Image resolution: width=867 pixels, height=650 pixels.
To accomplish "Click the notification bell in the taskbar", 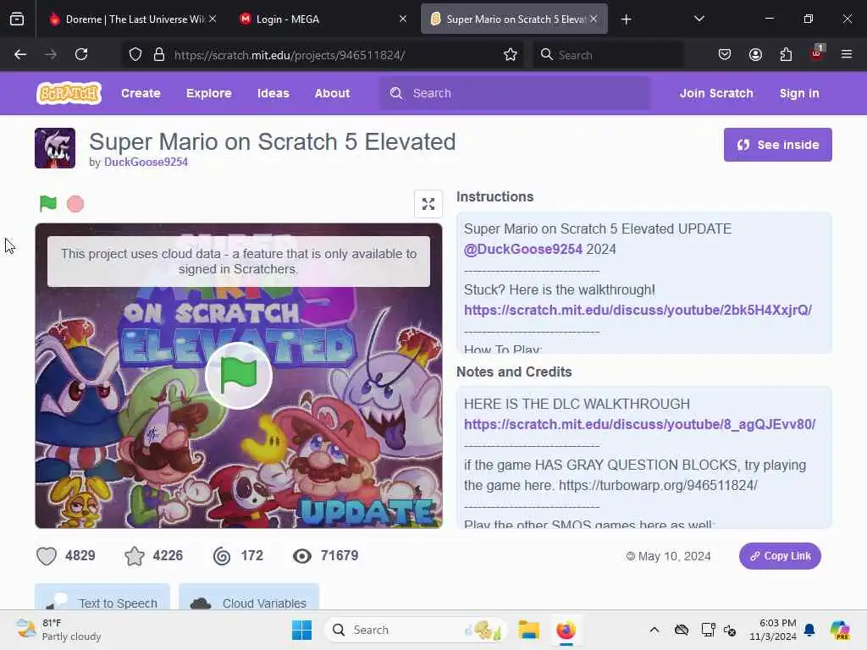I will tap(809, 630).
